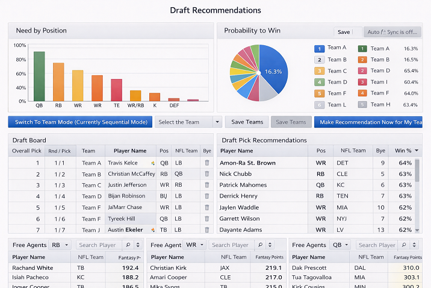Delete Travis Kelce pick with trash icon
This screenshot has width=431, height=288.
coord(207,163)
